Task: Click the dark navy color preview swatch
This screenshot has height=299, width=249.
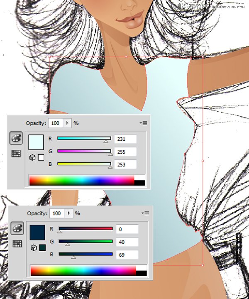Action: point(37,232)
